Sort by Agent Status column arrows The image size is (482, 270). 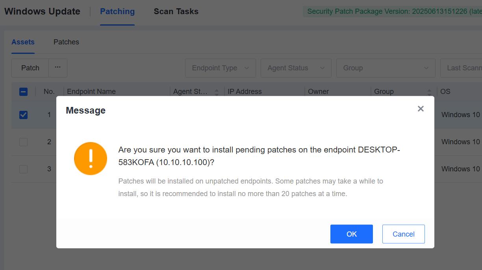(x=216, y=92)
